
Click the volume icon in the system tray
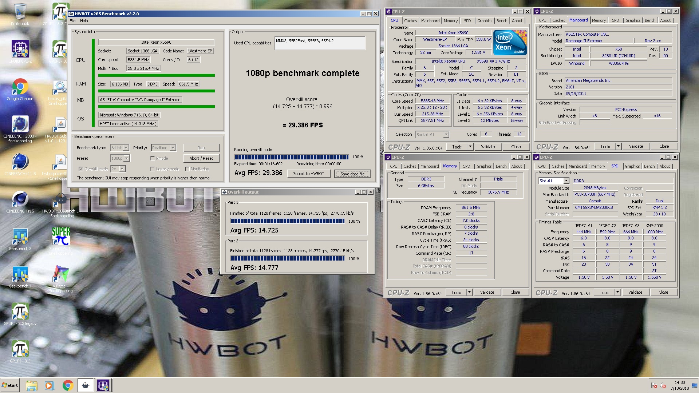pyautogui.click(x=663, y=386)
